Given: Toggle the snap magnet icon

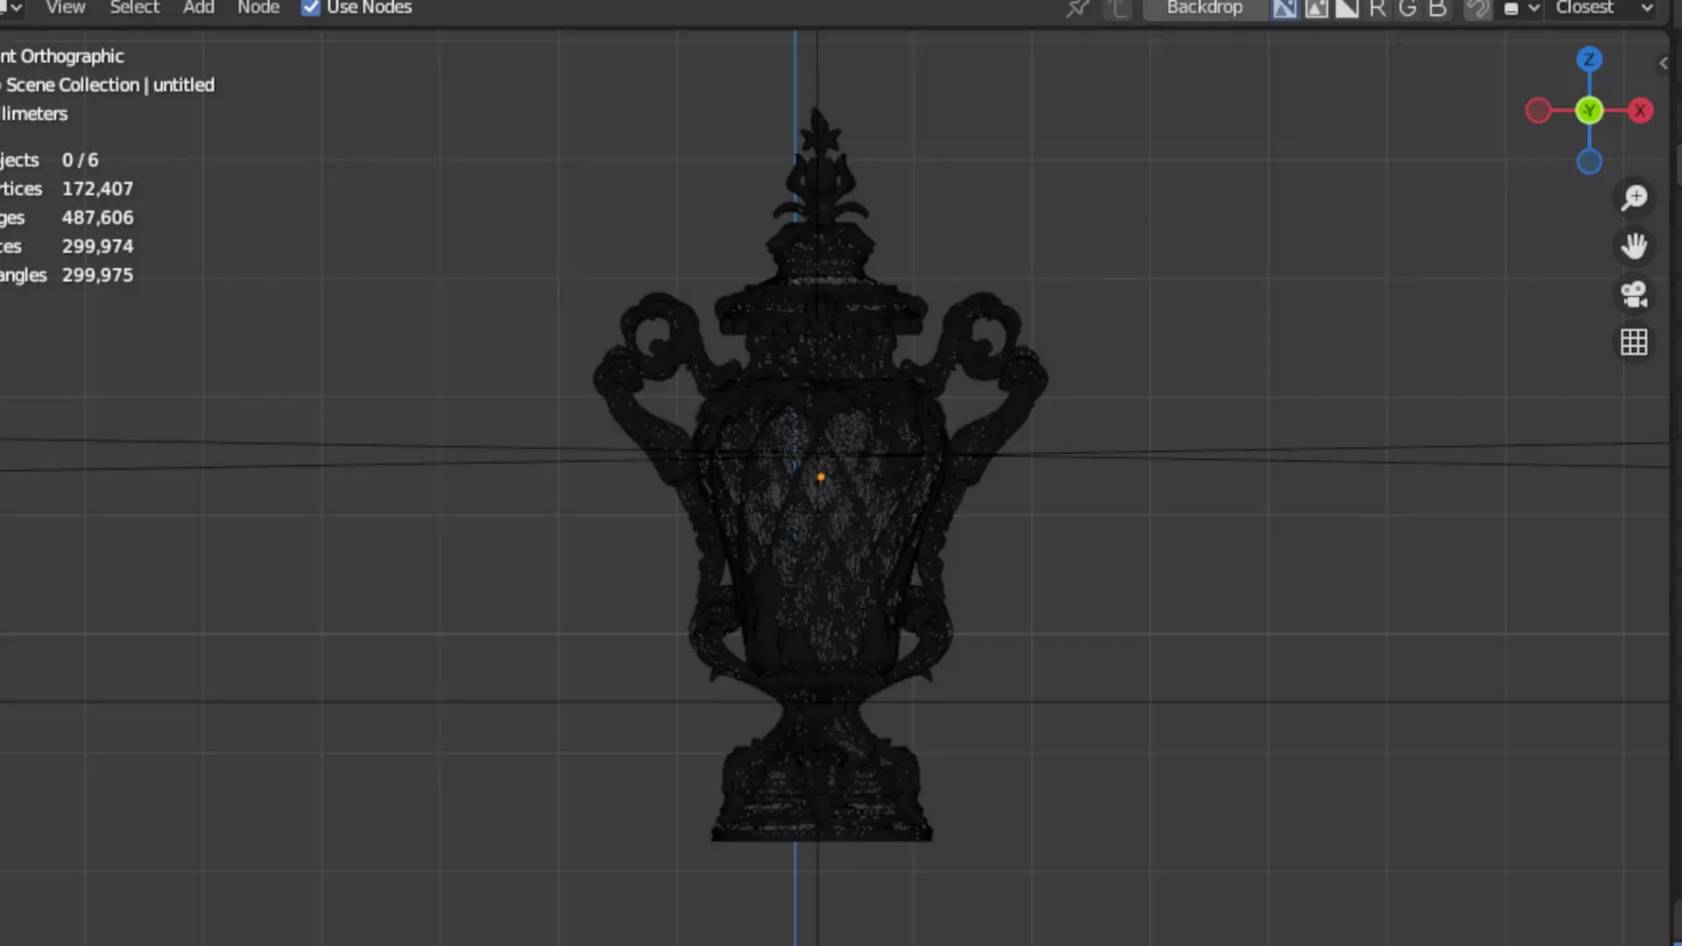Looking at the screenshot, I should click(1477, 9).
